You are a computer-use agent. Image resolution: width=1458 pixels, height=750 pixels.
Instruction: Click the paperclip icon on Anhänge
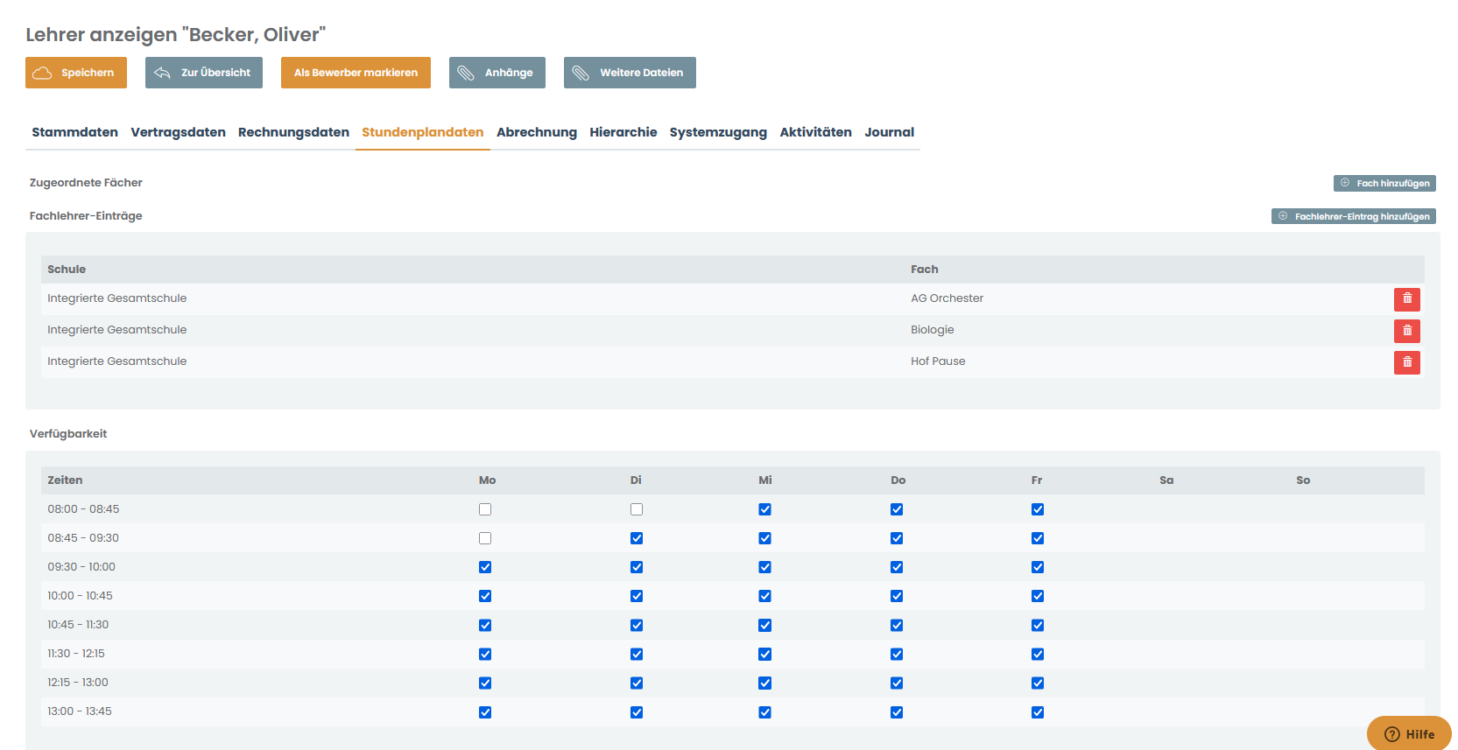466,73
